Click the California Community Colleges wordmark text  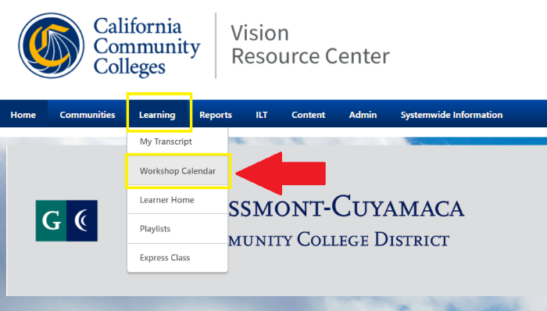click(147, 46)
